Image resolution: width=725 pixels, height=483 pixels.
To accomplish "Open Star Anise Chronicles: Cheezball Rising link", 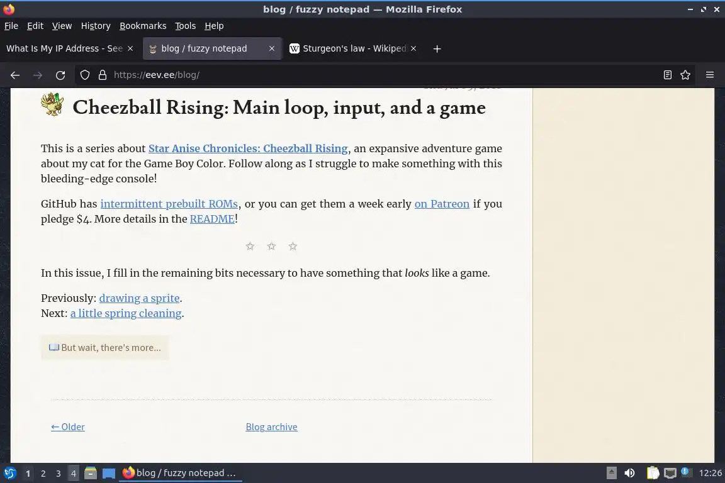I will [248, 148].
